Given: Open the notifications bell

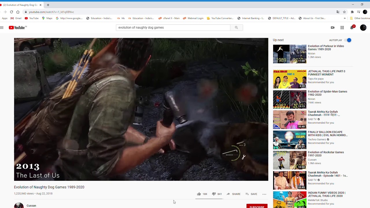Looking at the screenshot, I should pos(352,27).
